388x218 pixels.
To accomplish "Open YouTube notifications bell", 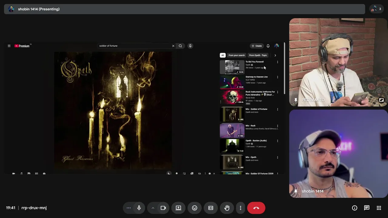I will coord(268,46).
